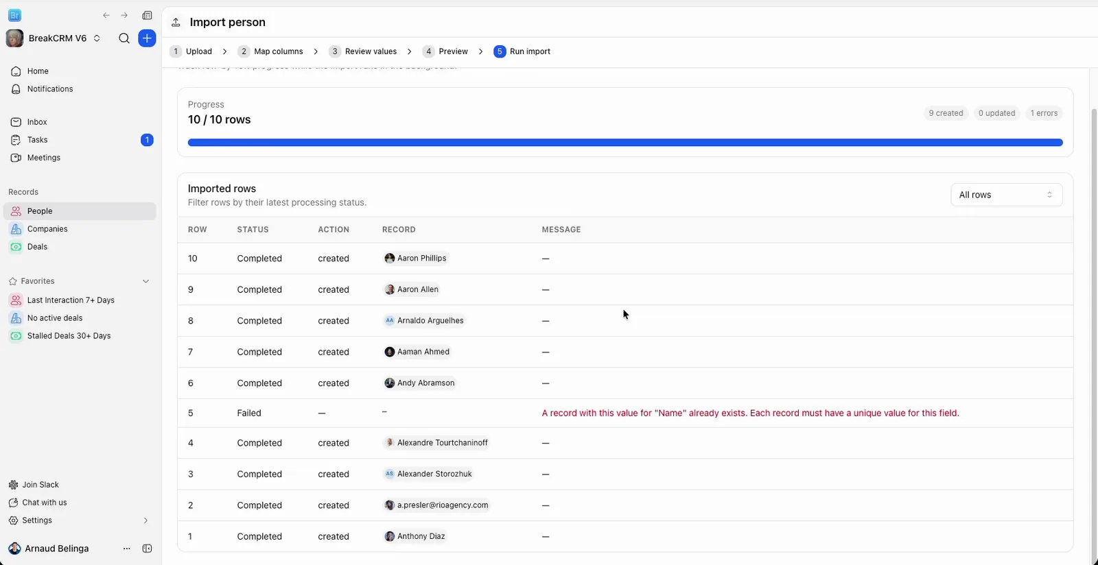Open the Stalled Deals 30+ Days favorite
Screen dimensions: 1098x565
[80, 336]
